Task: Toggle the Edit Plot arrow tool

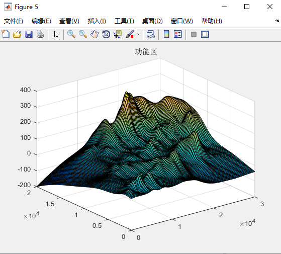Action: click(x=56, y=34)
